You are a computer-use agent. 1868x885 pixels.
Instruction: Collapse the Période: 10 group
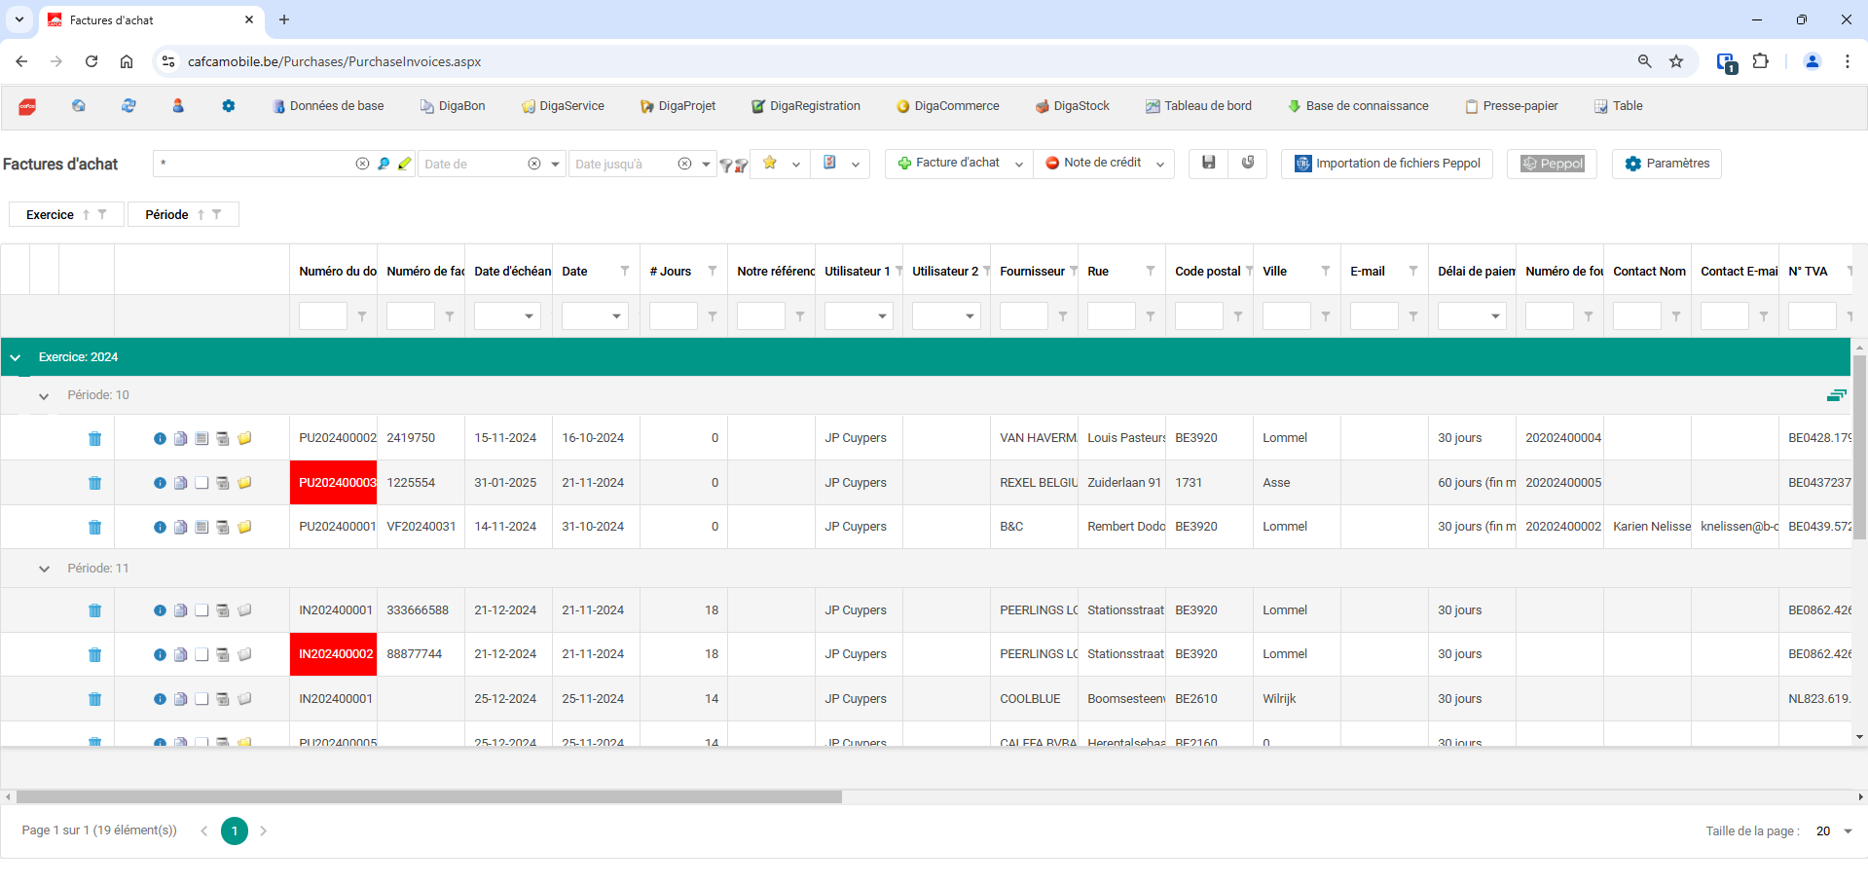point(44,396)
